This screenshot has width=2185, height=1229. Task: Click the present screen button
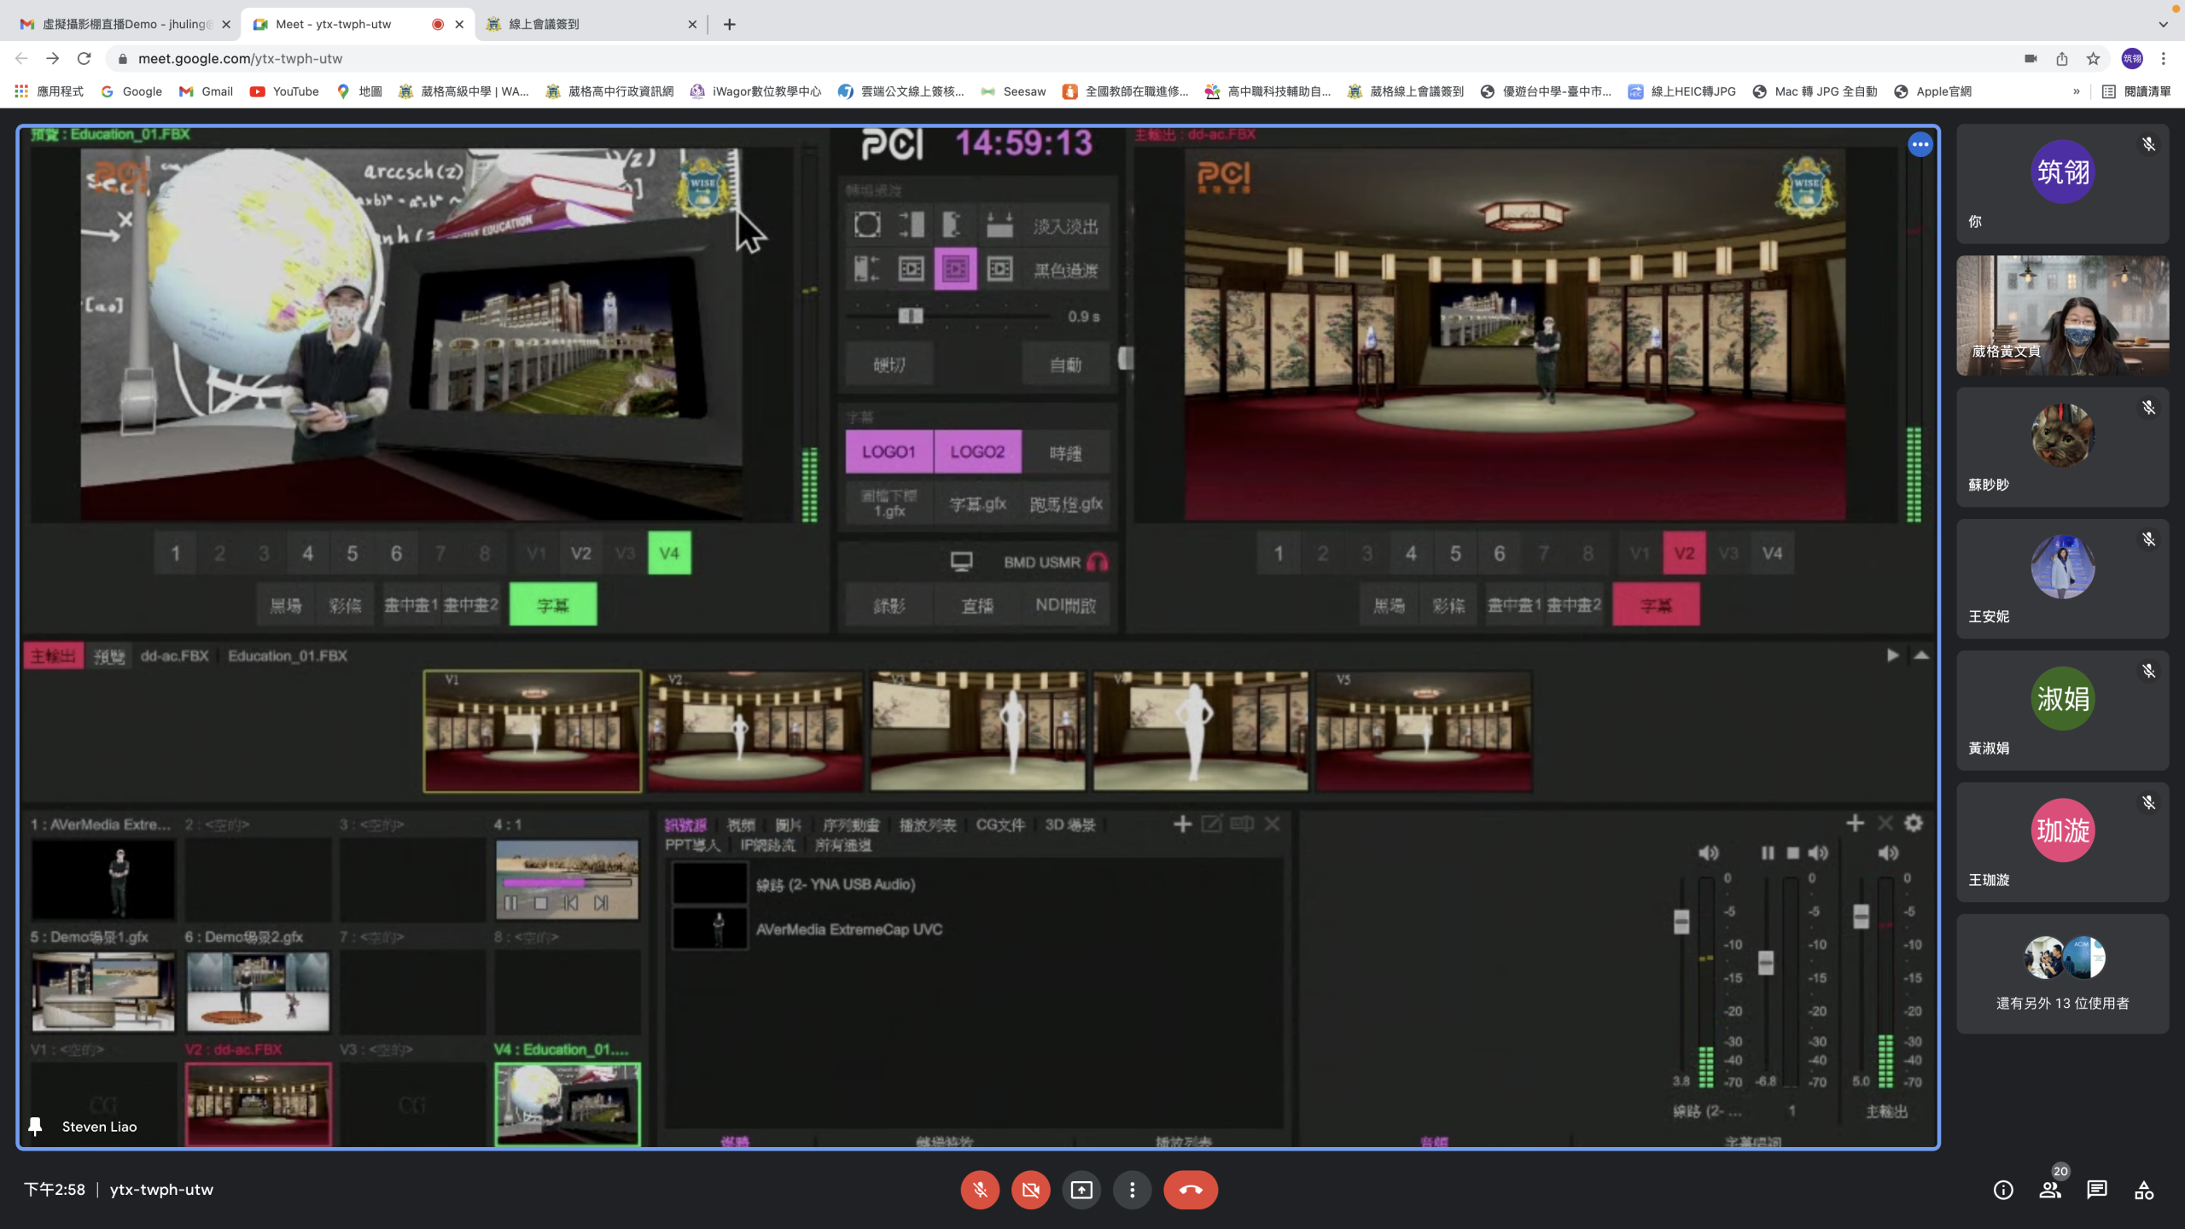click(x=1081, y=1190)
